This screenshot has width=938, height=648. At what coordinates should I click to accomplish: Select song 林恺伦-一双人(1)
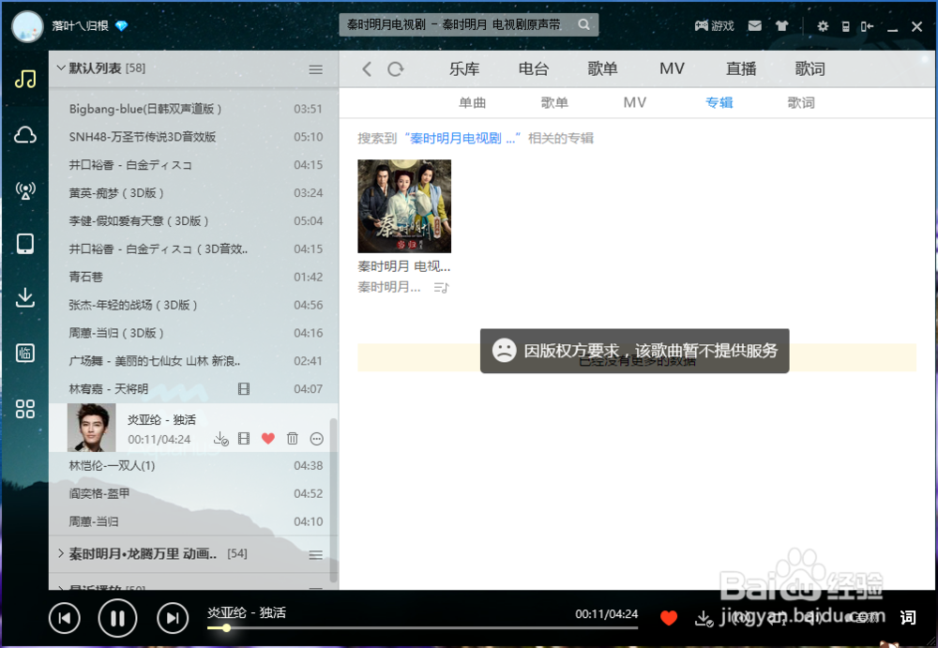(194, 465)
